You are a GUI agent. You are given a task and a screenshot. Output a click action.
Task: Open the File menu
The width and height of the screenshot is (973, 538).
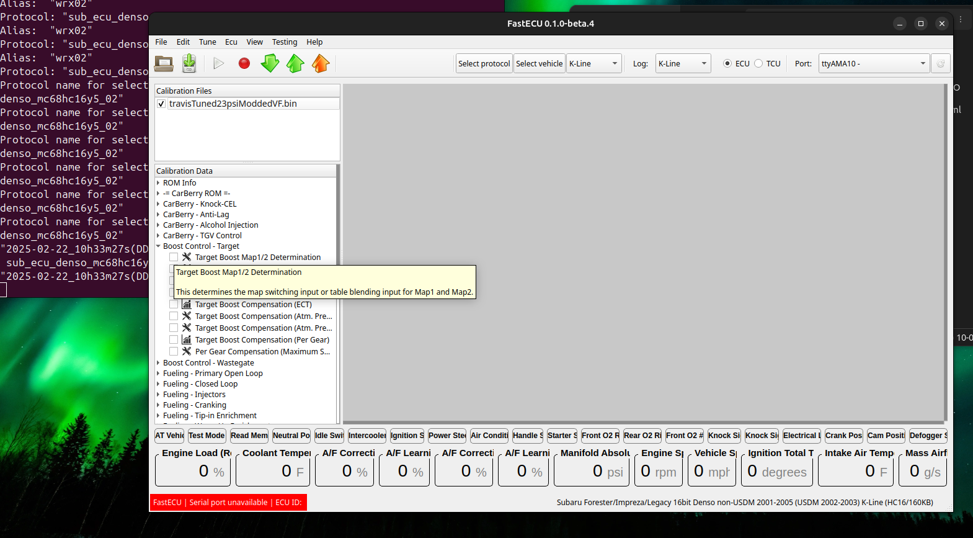point(161,42)
